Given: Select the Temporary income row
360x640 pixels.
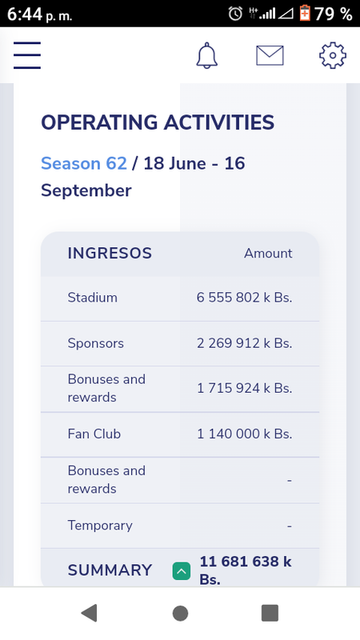Looking at the screenshot, I should point(180,526).
